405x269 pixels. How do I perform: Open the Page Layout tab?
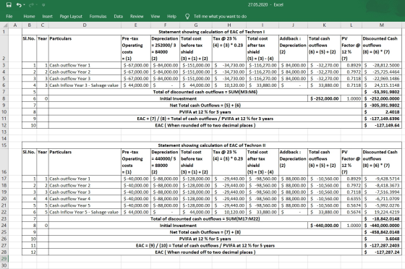click(x=71, y=16)
